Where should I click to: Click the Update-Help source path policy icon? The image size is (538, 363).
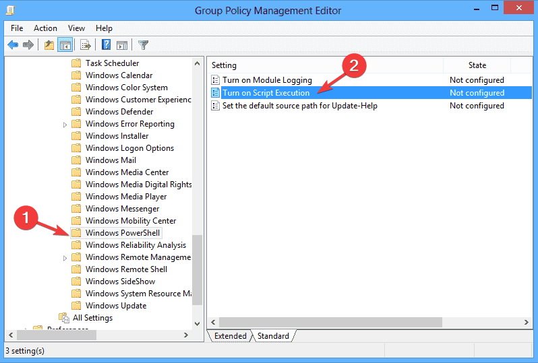(215, 106)
